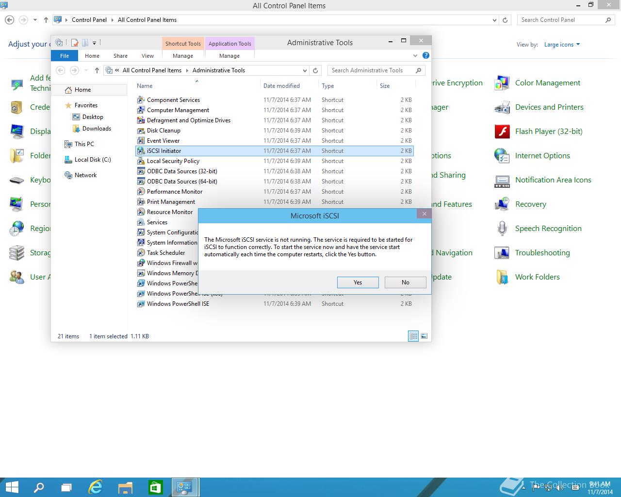
Task: Click the Performance Monitor icon
Action: tap(141, 192)
